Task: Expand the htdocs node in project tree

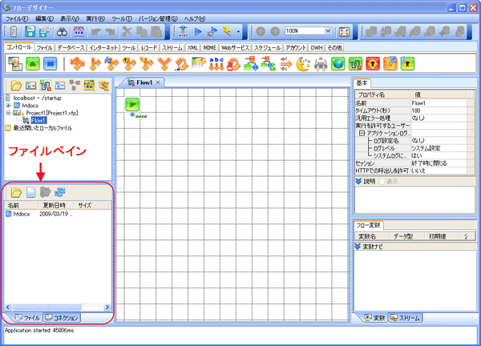Action: (x=8, y=105)
